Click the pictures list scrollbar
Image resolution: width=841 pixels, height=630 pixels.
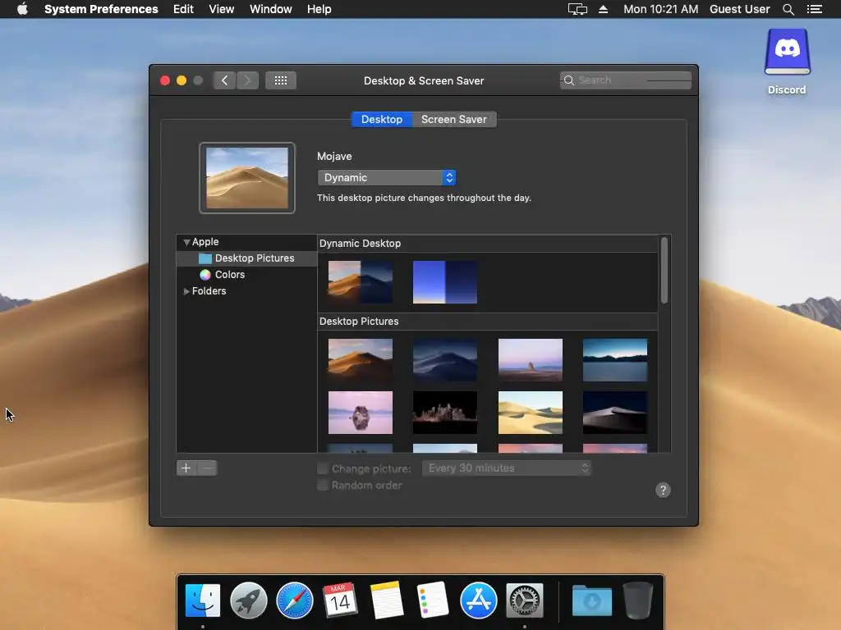(x=664, y=271)
